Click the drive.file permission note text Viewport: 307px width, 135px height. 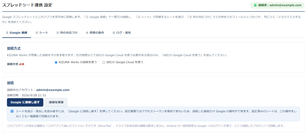[145, 126]
